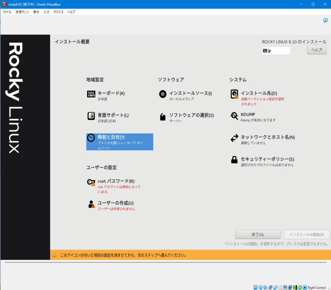Image resolution: width=331 pixels, height=290 pixels.
Task: Click the 終了(Q) quit button
Action: tap(258, 234)
